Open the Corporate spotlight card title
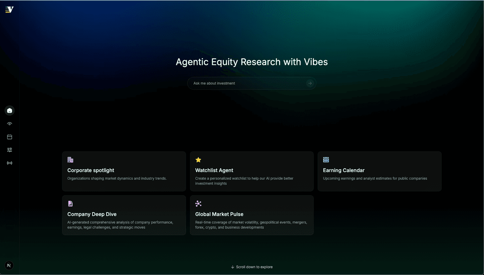Viewport: 484px width, 275px height. point(91,170)
